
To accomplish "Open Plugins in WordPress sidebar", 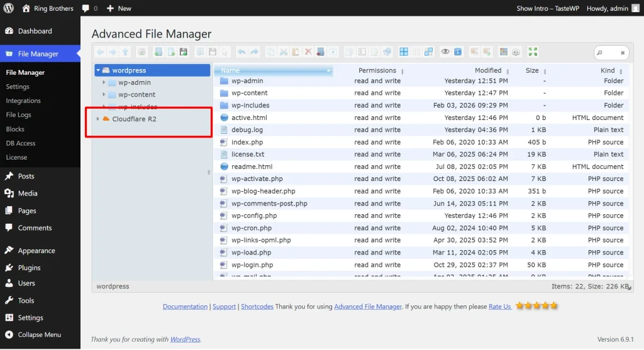I will pyautogui.click(x=40, y=268).
